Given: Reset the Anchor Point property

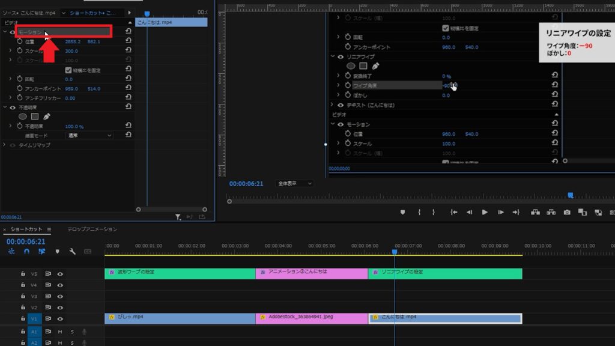Looking at the screenshot, I should point(129,88).
